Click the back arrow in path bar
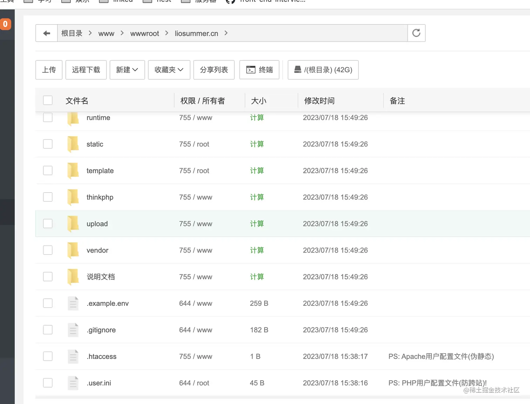This screenshot has height=404, width=530. click(47, 33)
